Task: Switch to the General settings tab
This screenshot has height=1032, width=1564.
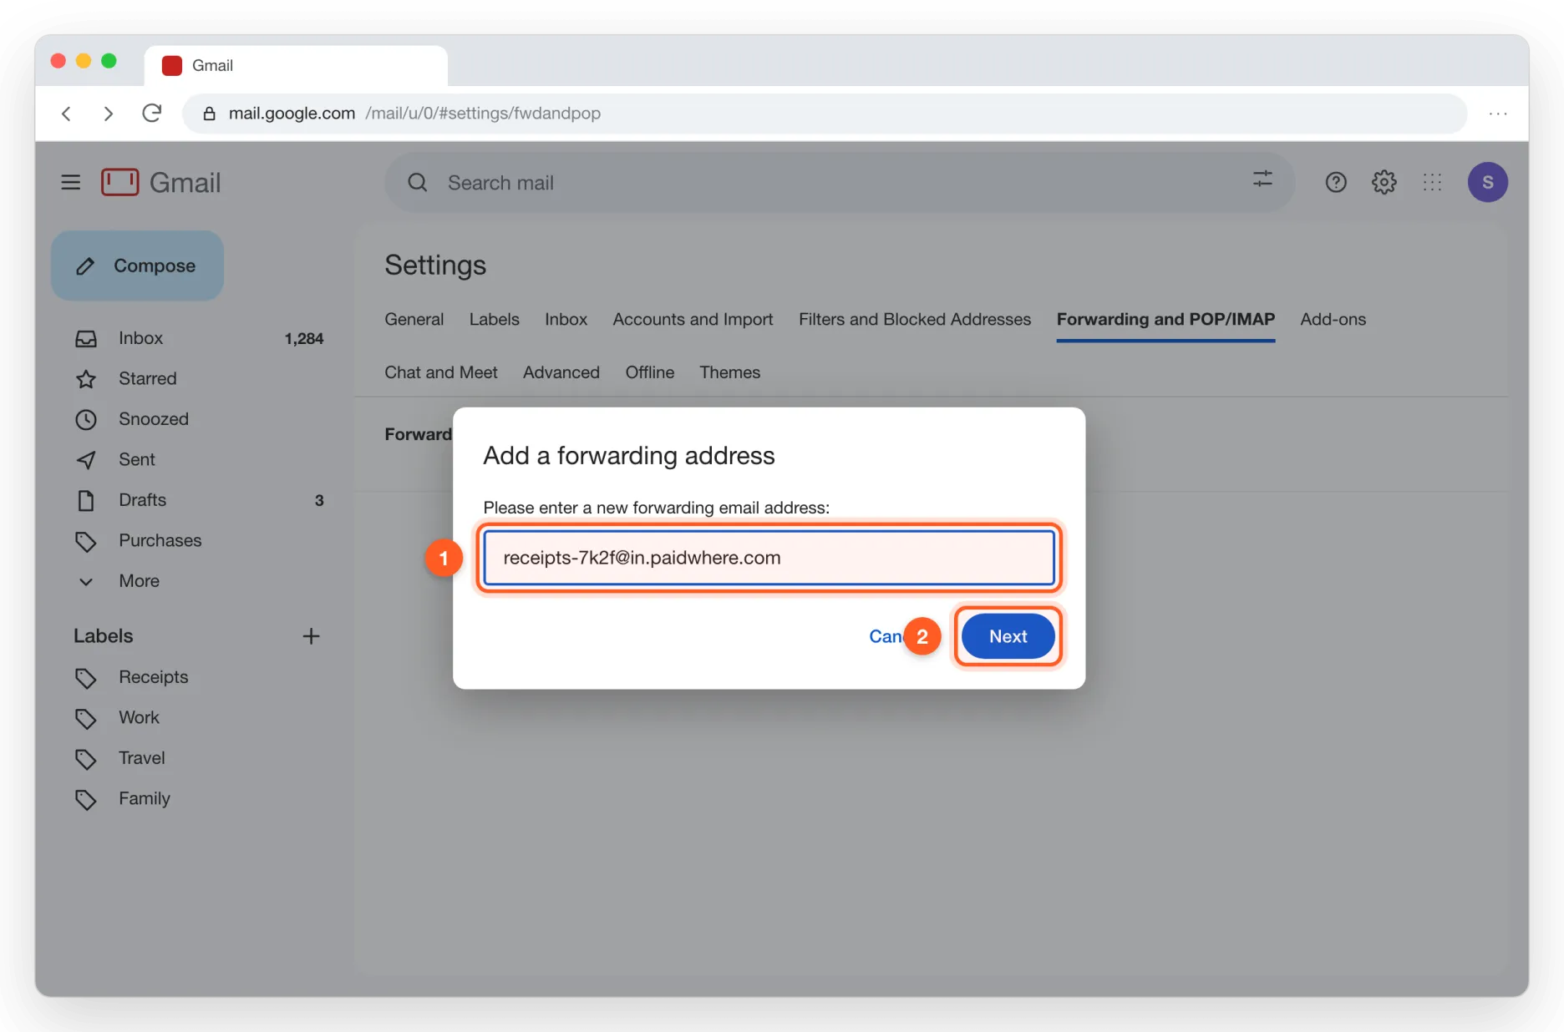Action: (414, 319)
